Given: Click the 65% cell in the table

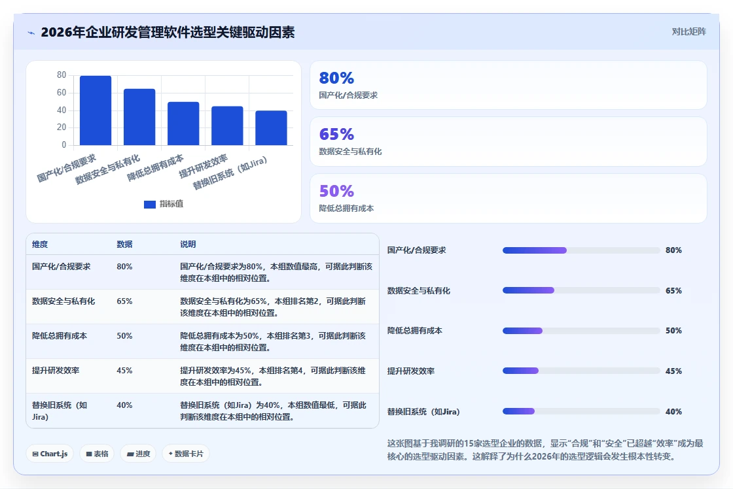Looking at the screenshot, I should coord(124,301).
